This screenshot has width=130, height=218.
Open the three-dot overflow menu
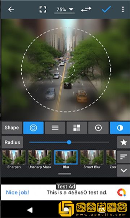pos(123,9)
